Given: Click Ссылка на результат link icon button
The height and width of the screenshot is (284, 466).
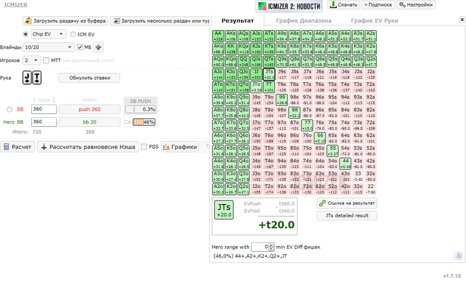Looking at the screenshot, I should click(x=347, y=203).
